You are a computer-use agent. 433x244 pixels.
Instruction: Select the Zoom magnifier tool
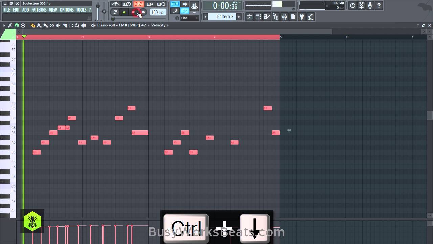[x=77, y=25]
